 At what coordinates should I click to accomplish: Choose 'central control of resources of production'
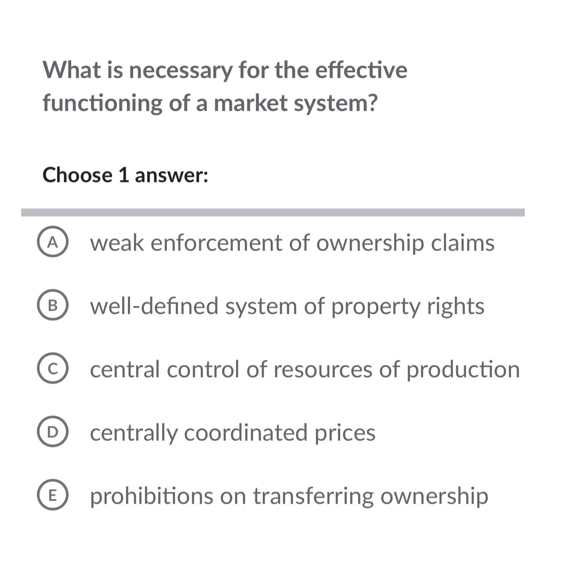pyautogui.click(x=305, y=369)
